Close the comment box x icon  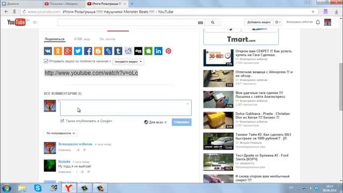188,103
